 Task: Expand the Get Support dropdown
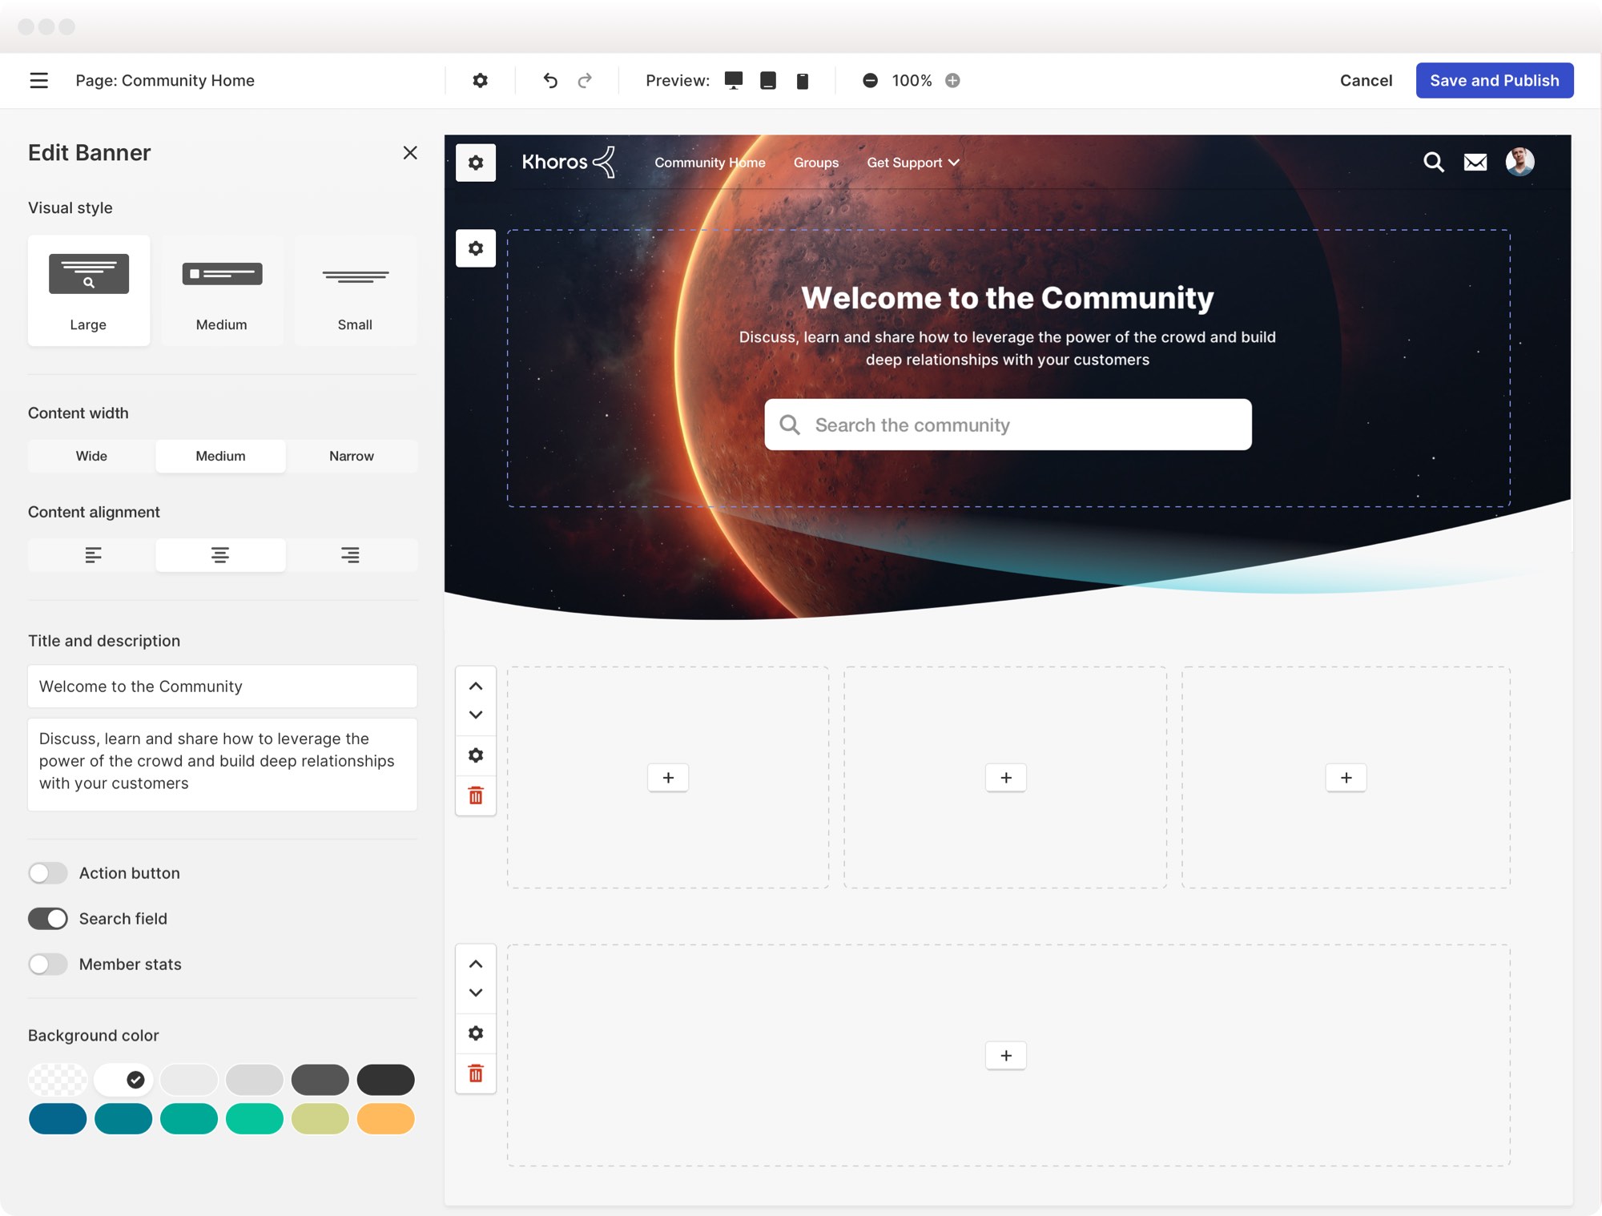click(x=913, y=163)
